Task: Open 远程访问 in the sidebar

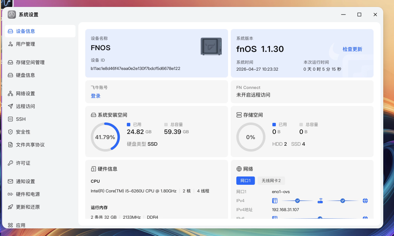Action: click(x=40, y=106)
